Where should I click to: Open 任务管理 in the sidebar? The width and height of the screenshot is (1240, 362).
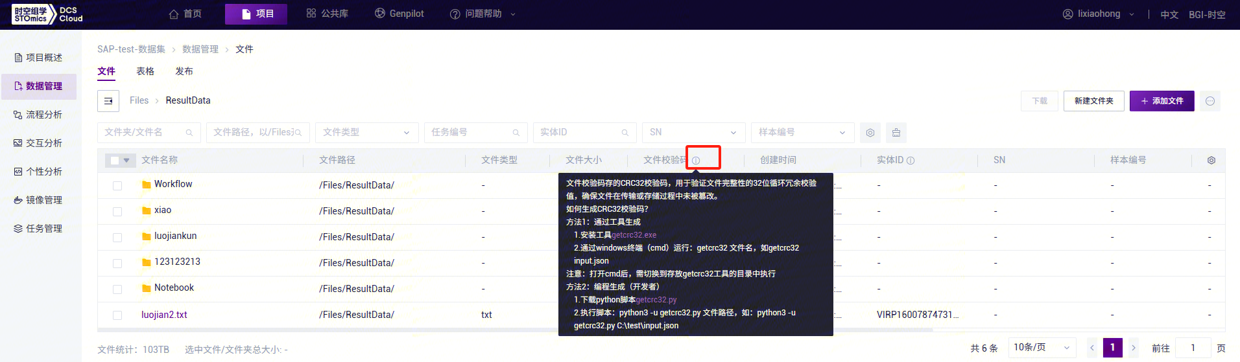(39, 229)
